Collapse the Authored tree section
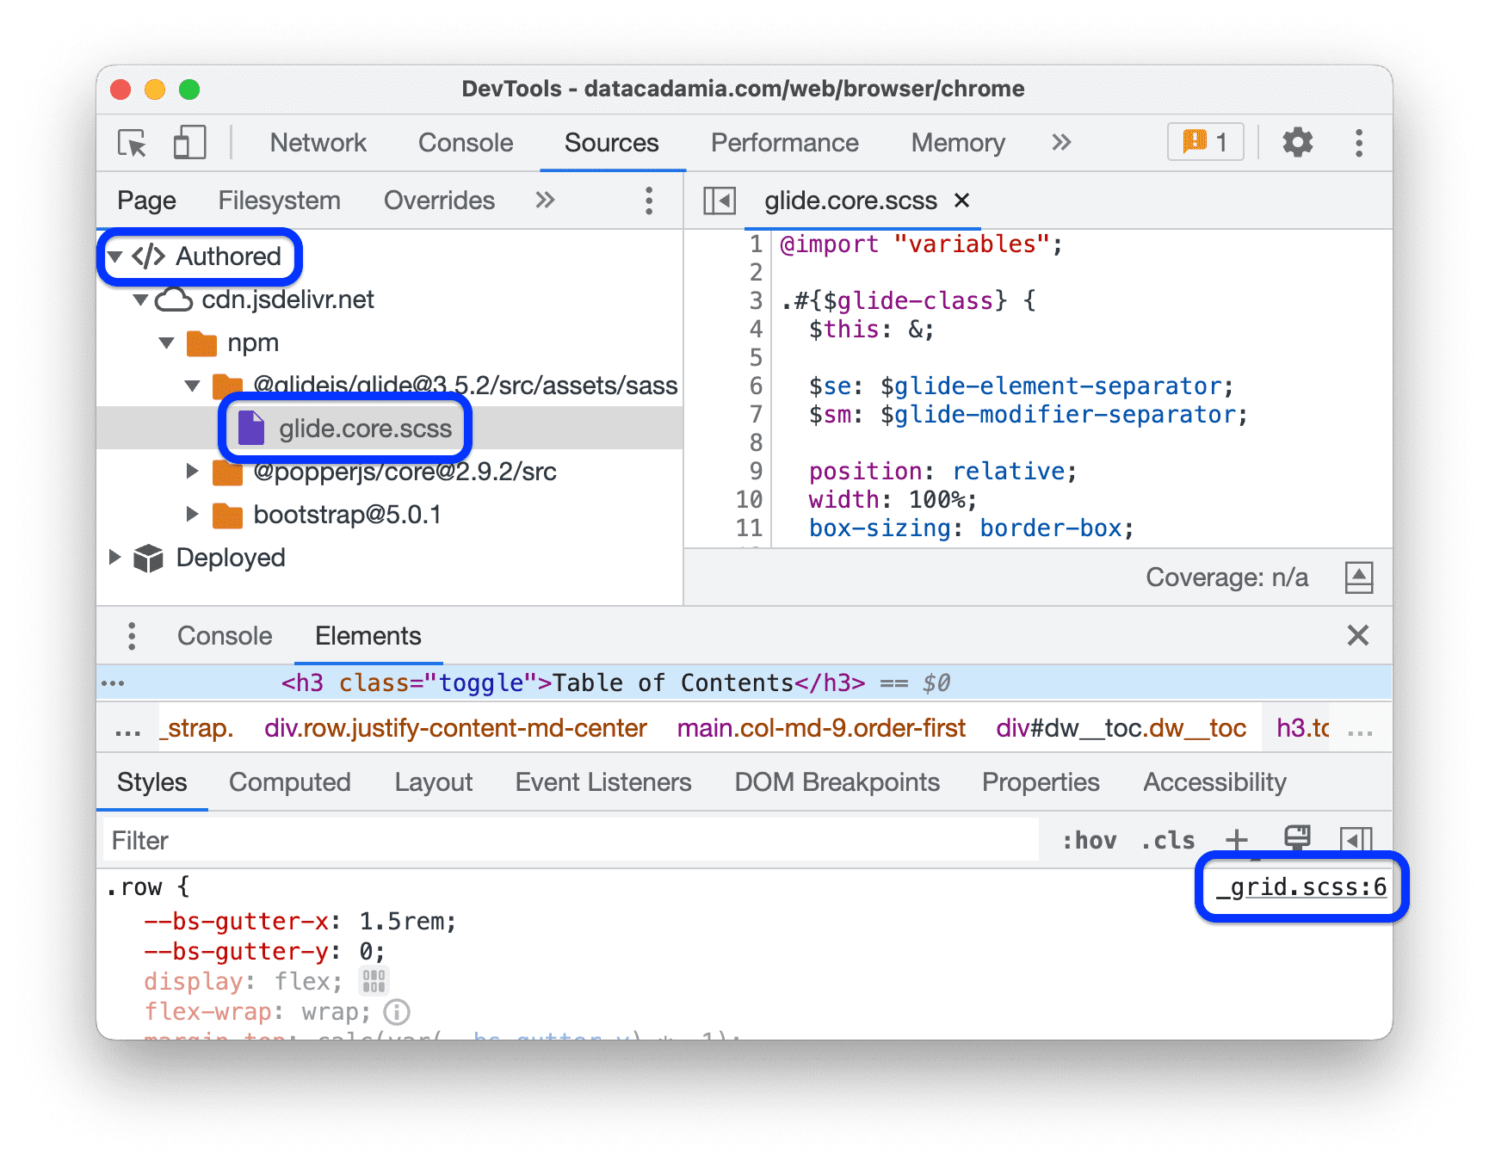The height and width of the screenshot is (1167, 1489). click(x=115, y=256)
